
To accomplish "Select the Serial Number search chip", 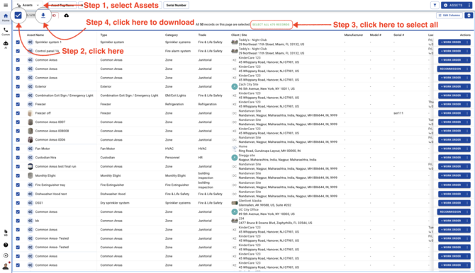I will (x=177, y=5).
